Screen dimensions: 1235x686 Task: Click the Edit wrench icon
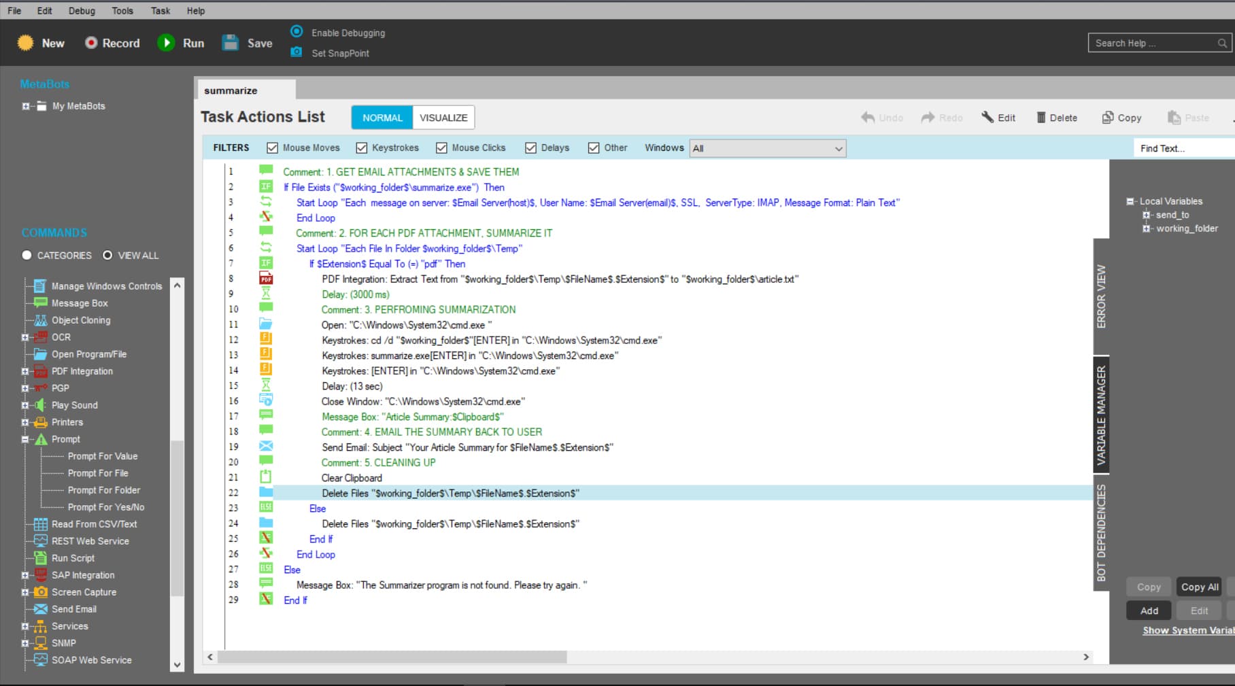987,117
